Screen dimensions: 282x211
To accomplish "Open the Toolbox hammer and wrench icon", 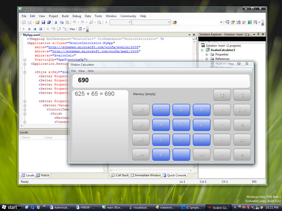I will (244, 22).
